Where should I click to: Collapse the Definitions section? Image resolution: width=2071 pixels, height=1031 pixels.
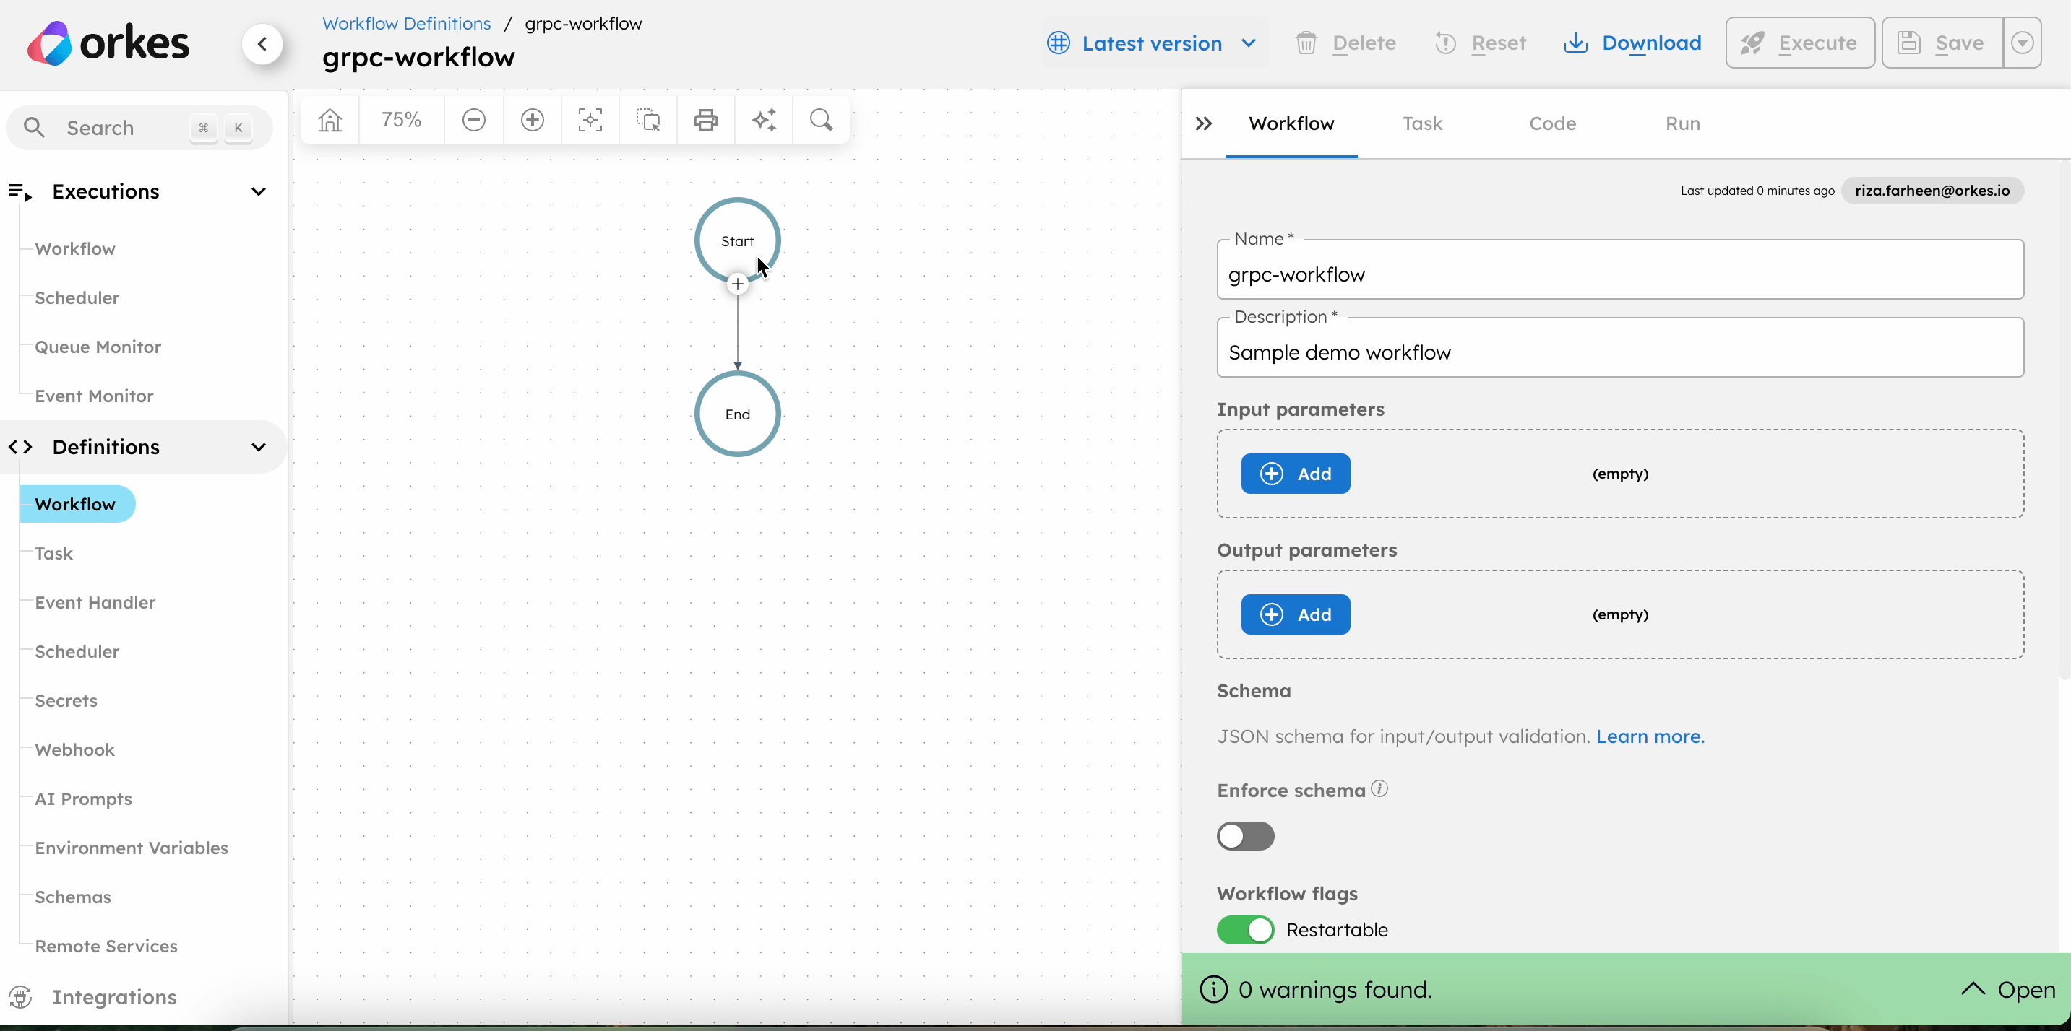[258, 447]
